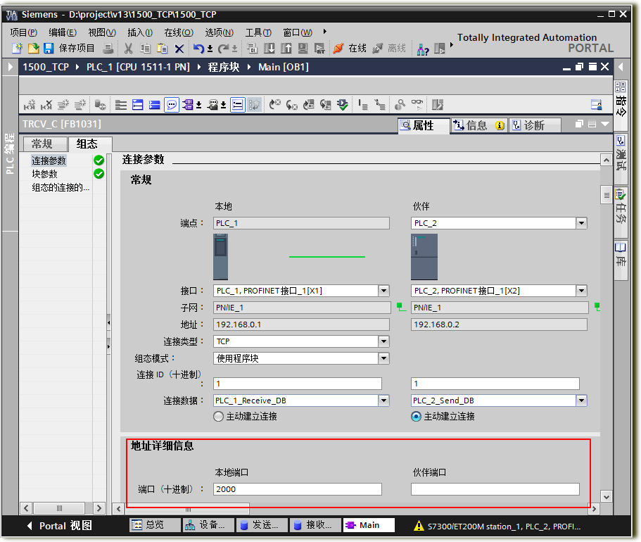Click the compile-check icon with green checkmark
641x542 pixels.
[342, 105]
